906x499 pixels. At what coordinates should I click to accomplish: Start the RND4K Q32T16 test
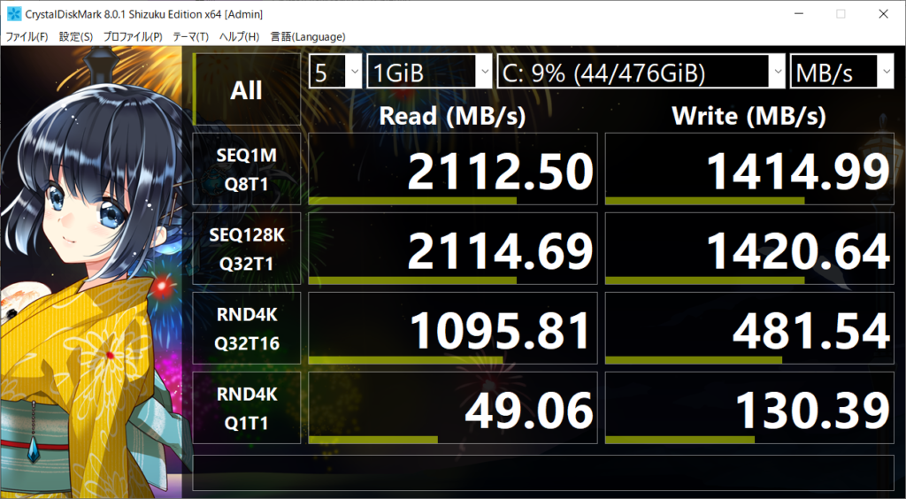(x=247, y=328)
